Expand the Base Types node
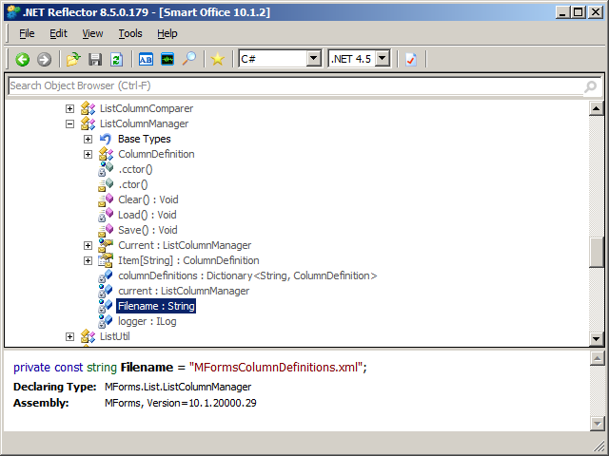 point(88,139)
